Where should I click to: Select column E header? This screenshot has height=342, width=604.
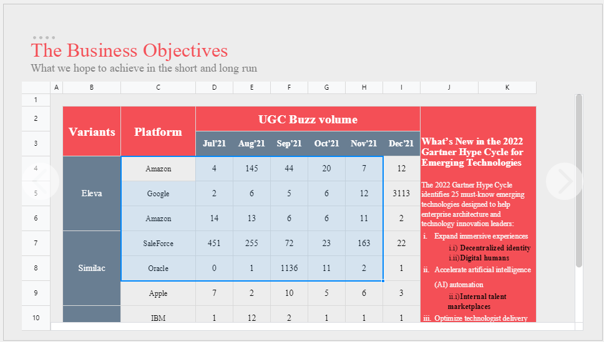pos(251,87)
